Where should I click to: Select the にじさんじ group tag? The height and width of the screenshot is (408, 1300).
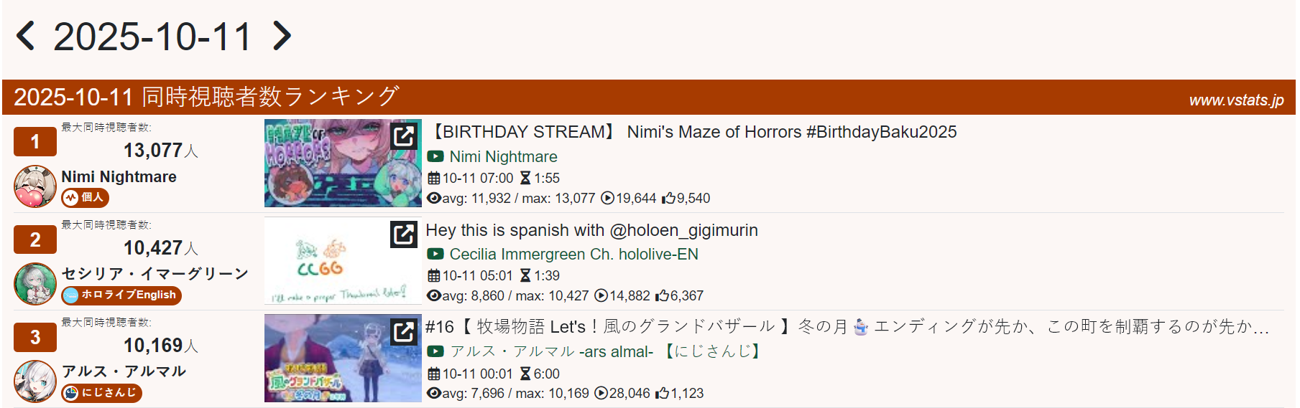tap(101, 392)
